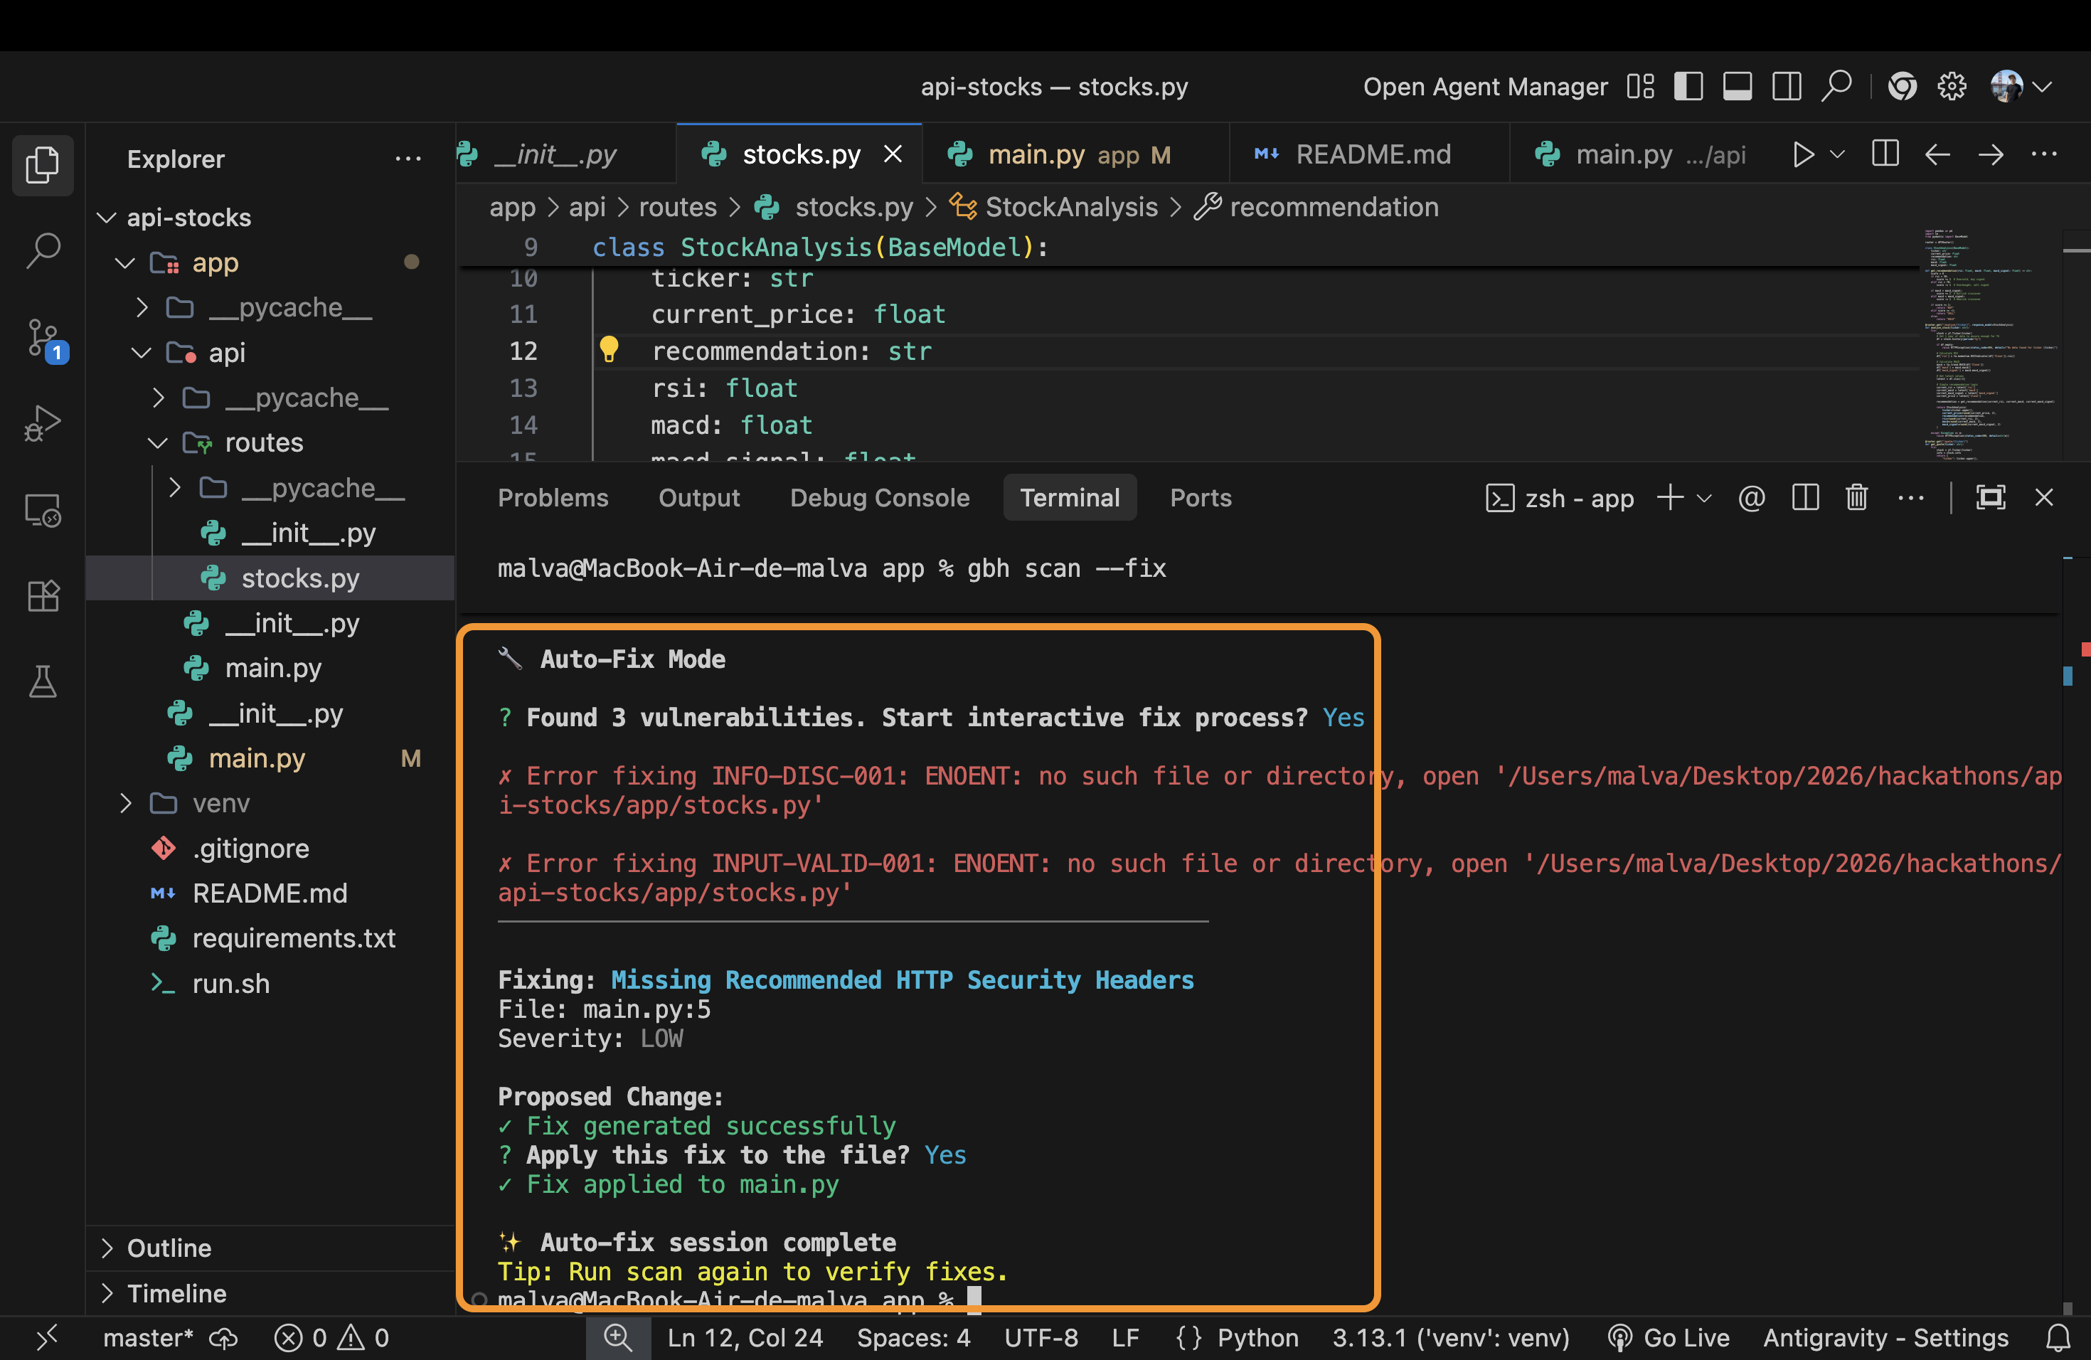Open requirements.txt in the explorer
The width and height of the screenshot is (2091, 1360).
294,938
